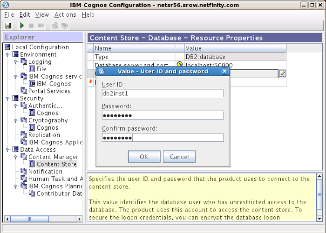The image size is (326, 233).
Task: Click the Restart service toolbar icon
Action: pyautogui.click(x=41, y=26)
